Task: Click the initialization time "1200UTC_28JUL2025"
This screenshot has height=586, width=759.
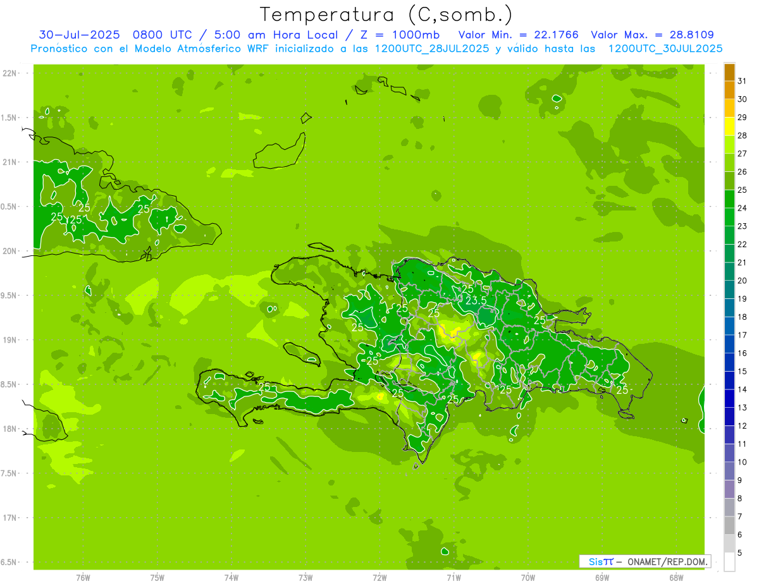Action: click(433, 49)
